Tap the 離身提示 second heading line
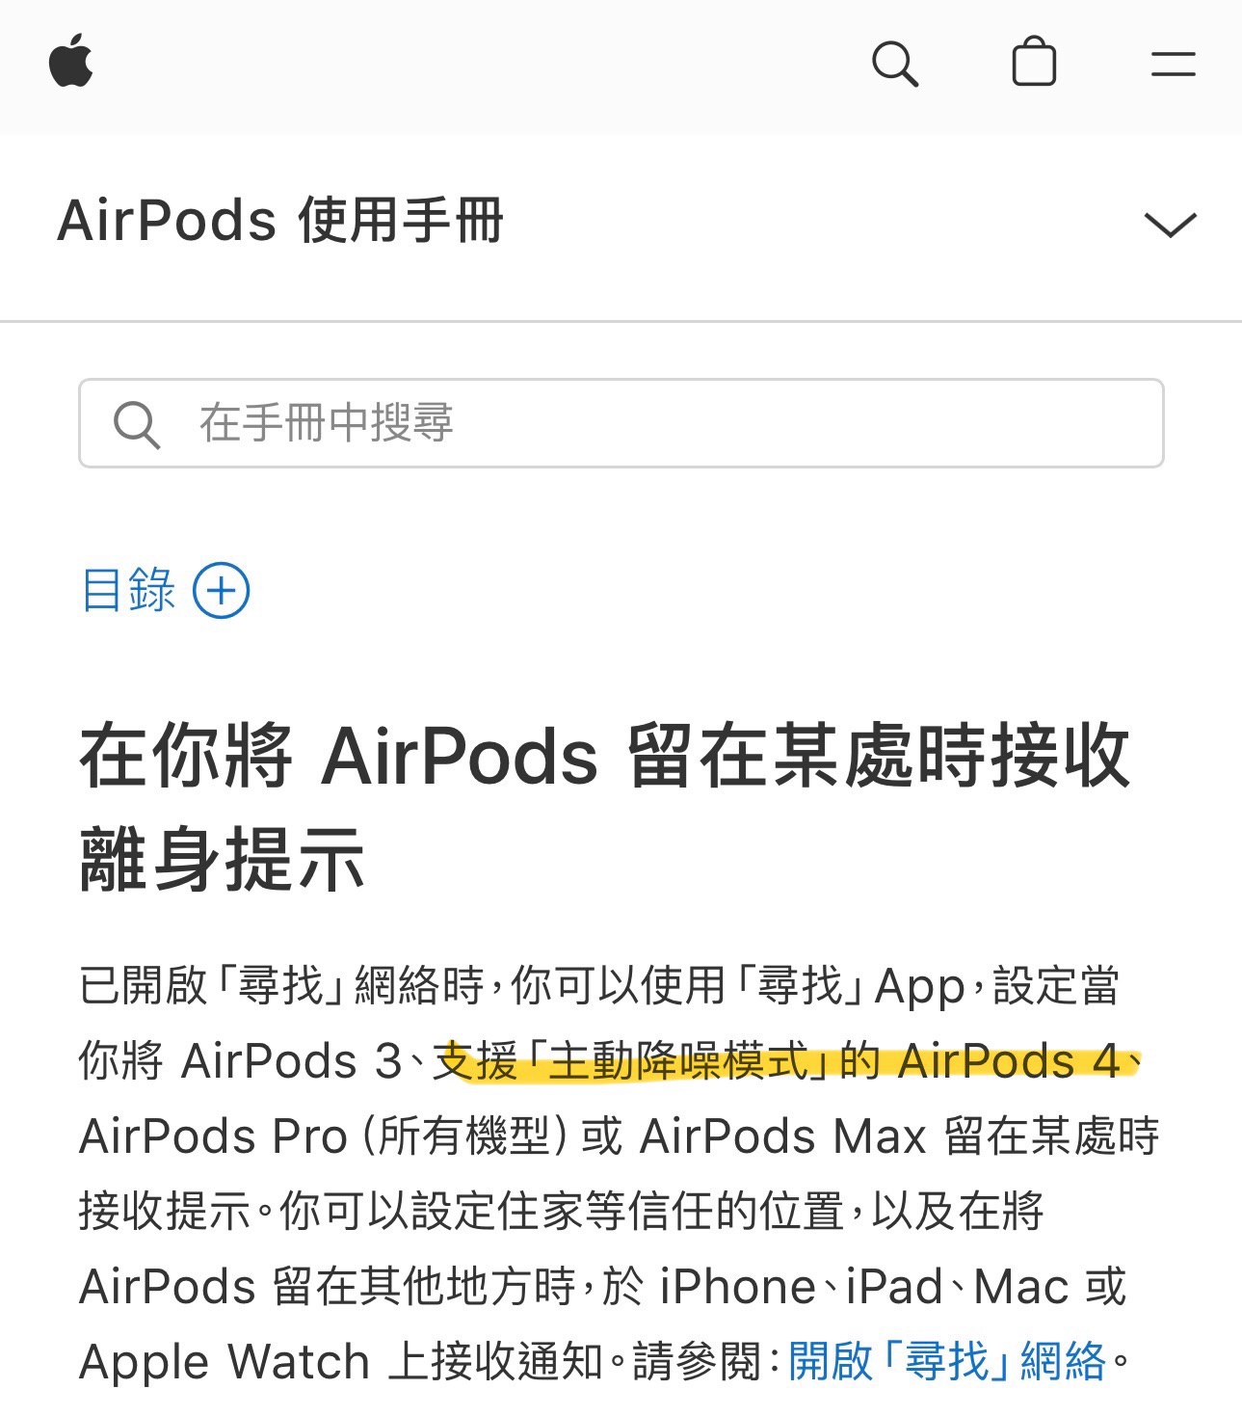The image size is (1242, 1416). (x=223, y=859)
